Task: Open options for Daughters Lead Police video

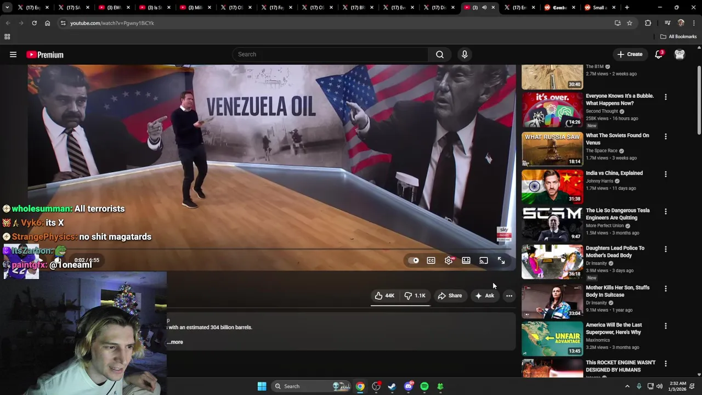Action: 666,249
